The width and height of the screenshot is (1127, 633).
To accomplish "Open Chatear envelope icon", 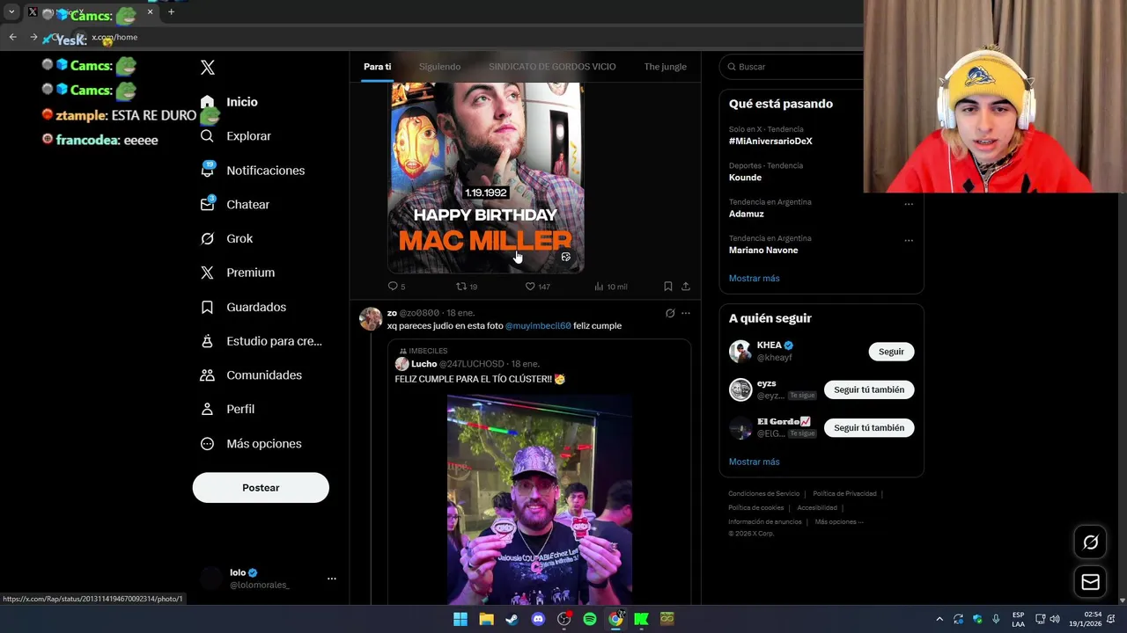I will click(x=207, y=204).
